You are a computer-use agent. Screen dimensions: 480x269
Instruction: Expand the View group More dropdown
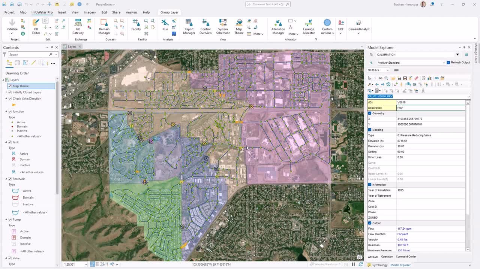[x=258, y=34]
